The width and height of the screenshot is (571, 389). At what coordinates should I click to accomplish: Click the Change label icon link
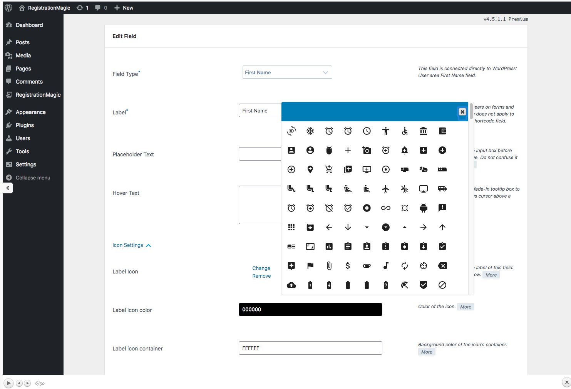(x=261, y=268)
